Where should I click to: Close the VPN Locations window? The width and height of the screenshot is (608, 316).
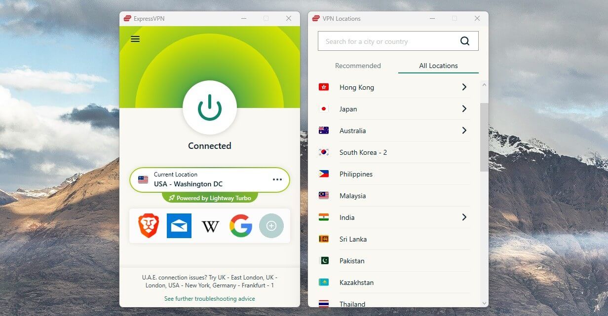[477, 18]
